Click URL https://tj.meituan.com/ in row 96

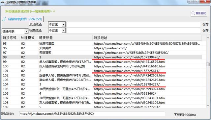point(110,48)
